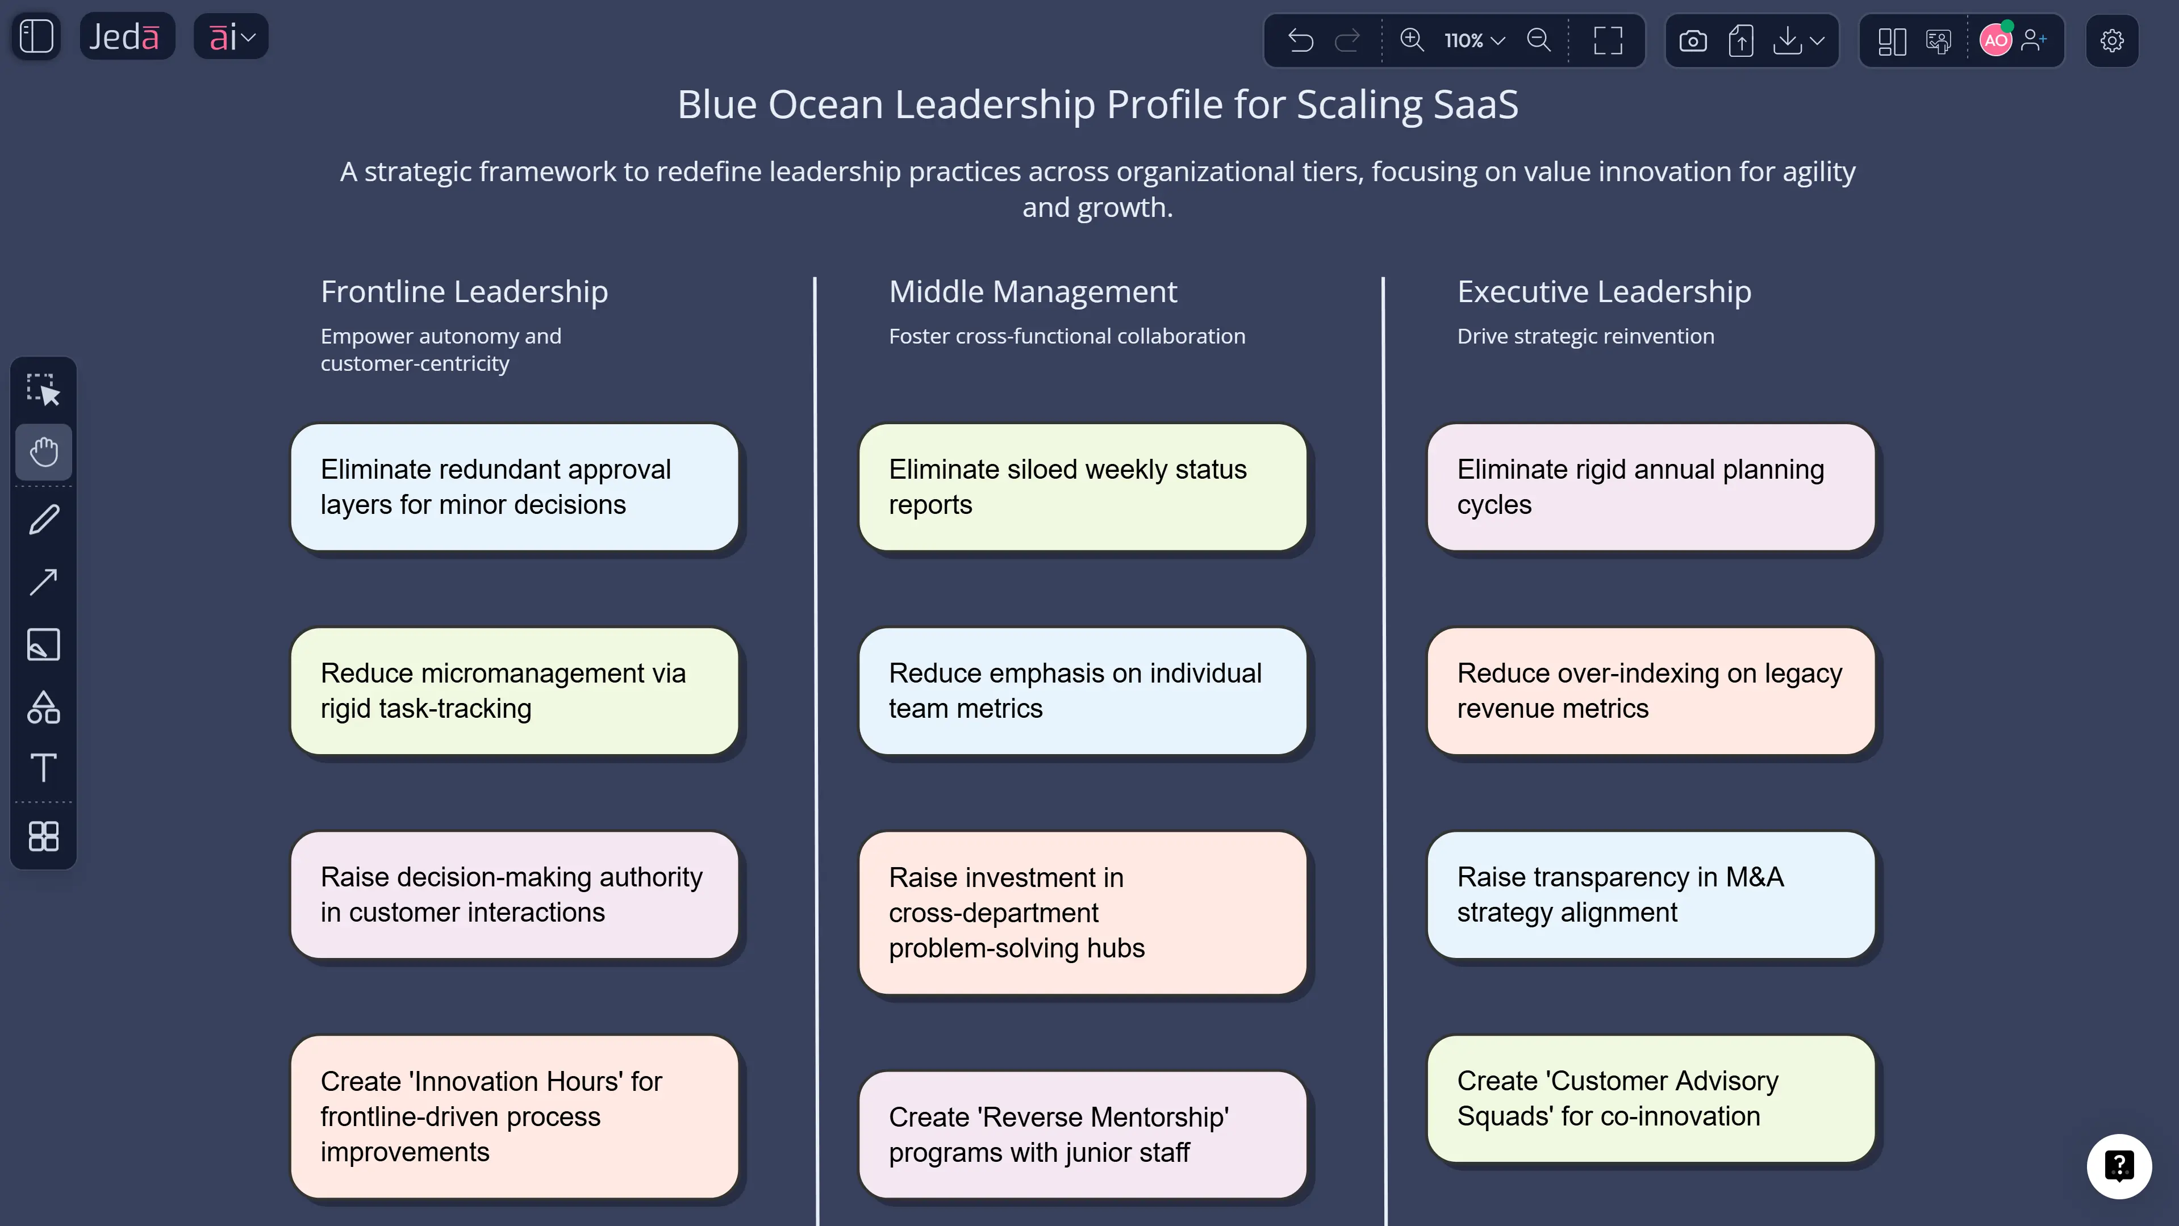Open the 110% zoom level dropdown
Image resolution: width=2179 pixels, height=1226 pixels.
coord(1472,40)
